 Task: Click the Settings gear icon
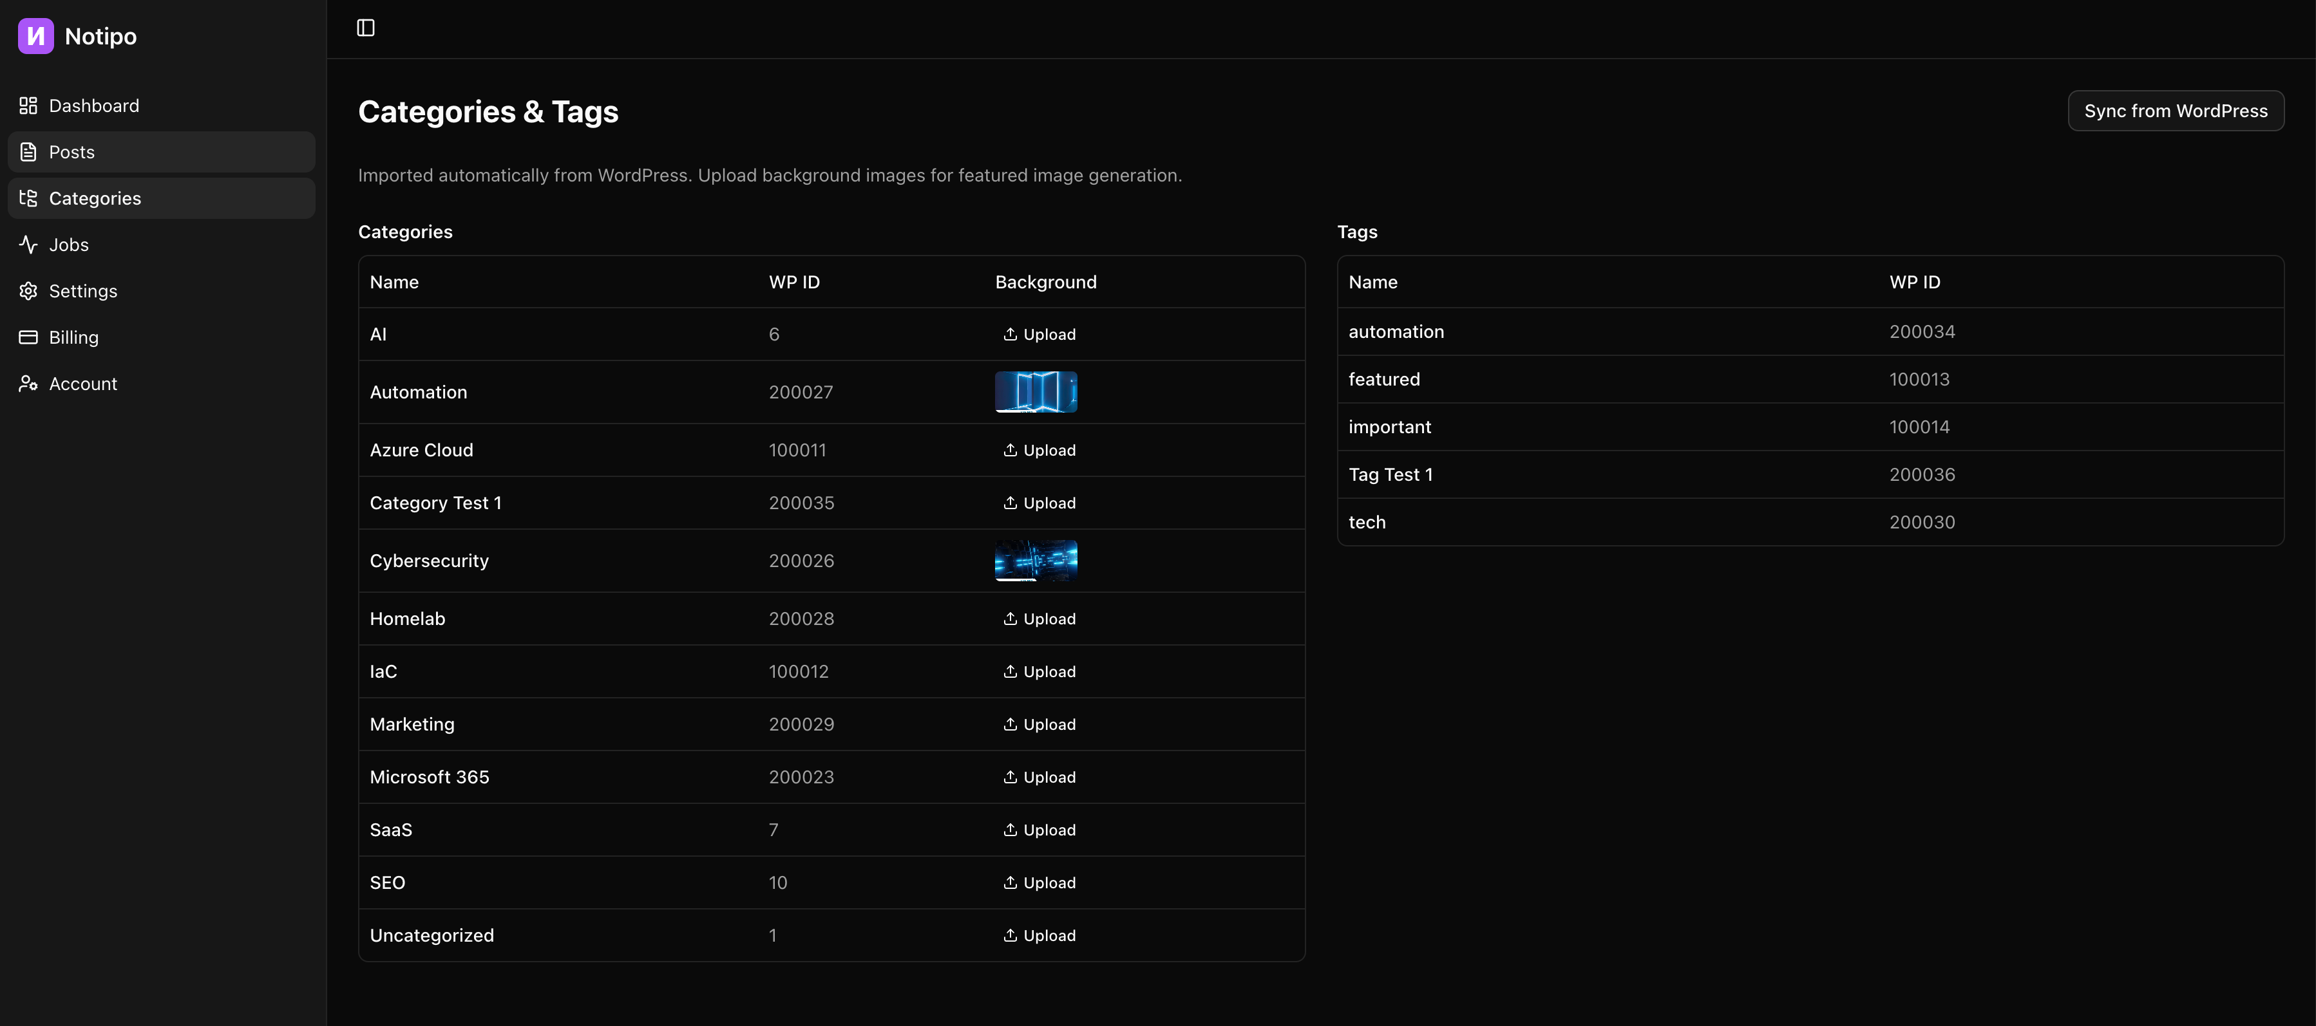click(27, 291)
